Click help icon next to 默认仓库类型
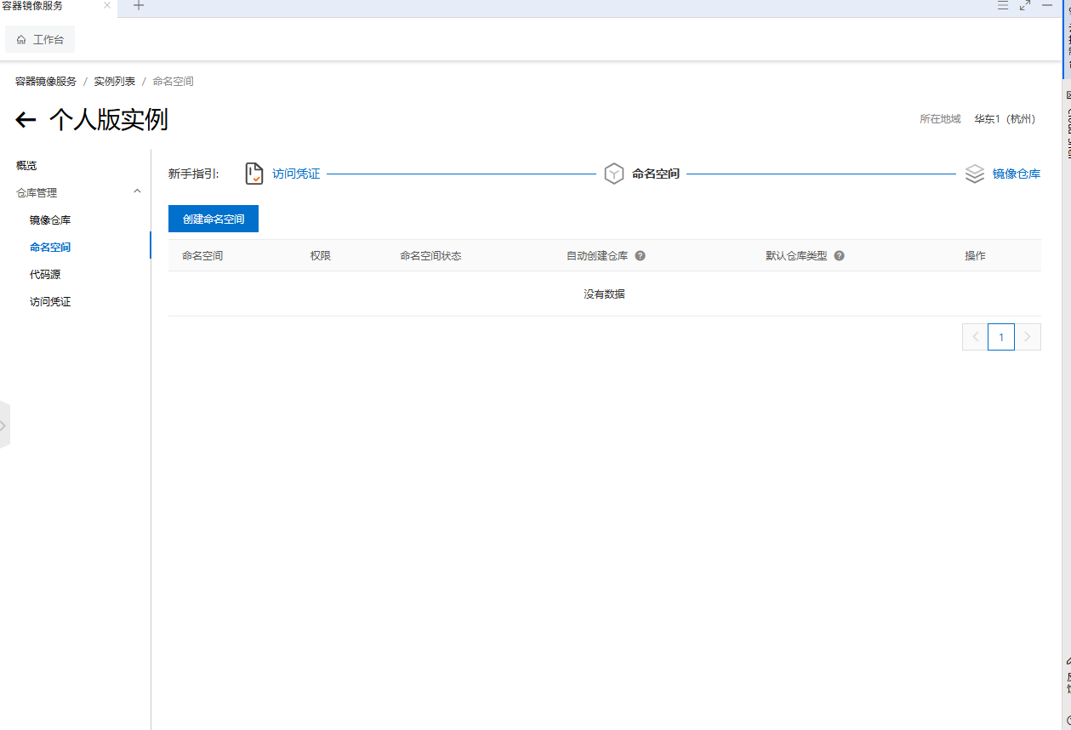The image size is (1071, 730). [839, 255]
